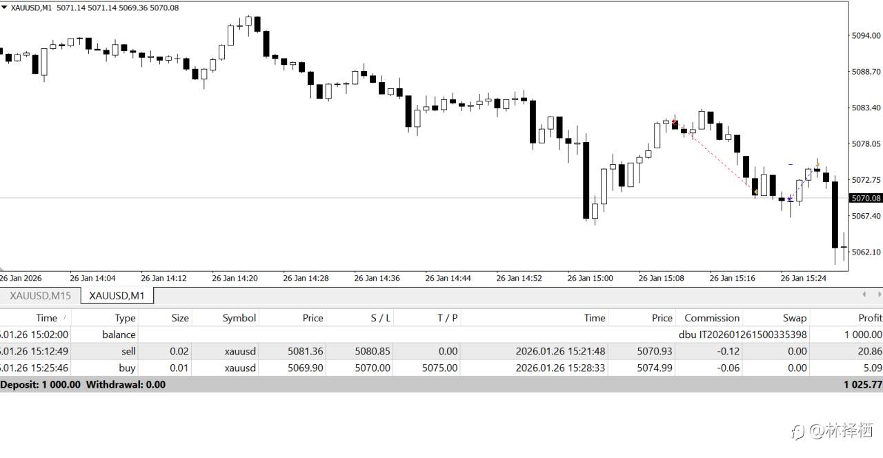The height and width of the screenshot is (458, 883).
Task: Switch to the XAUUSD,M15 chart tab
Action: 40,296
